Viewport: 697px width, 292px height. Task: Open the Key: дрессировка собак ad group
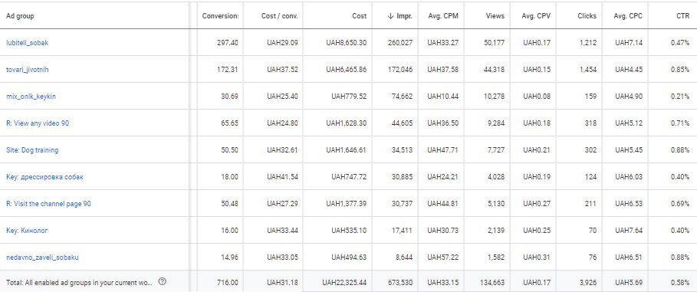pos(44,177)
